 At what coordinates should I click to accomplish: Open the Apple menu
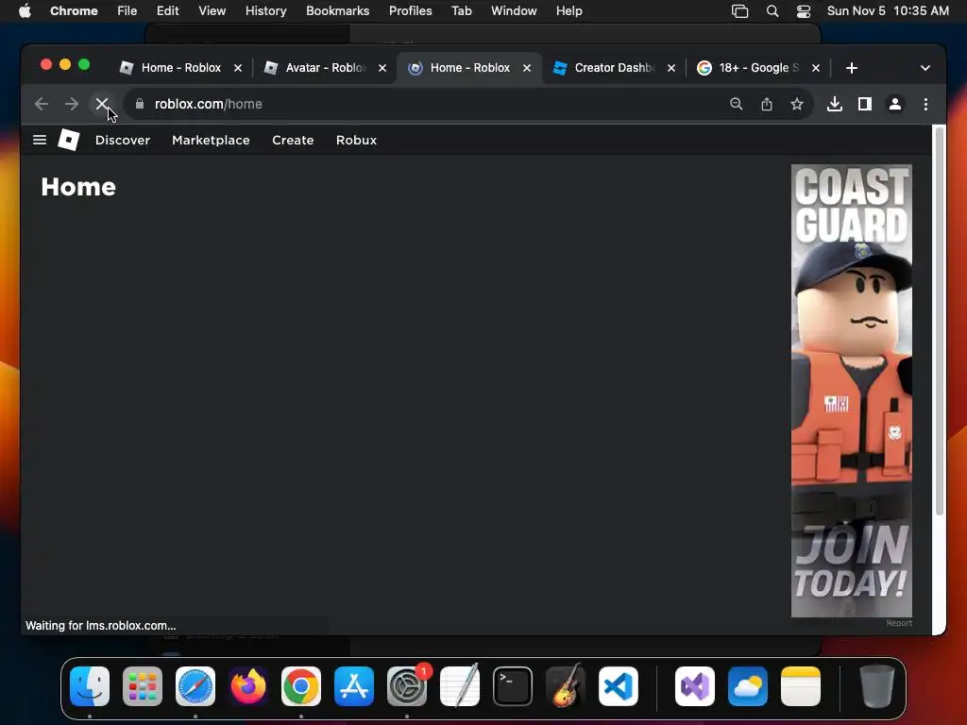tap(25, 11)
